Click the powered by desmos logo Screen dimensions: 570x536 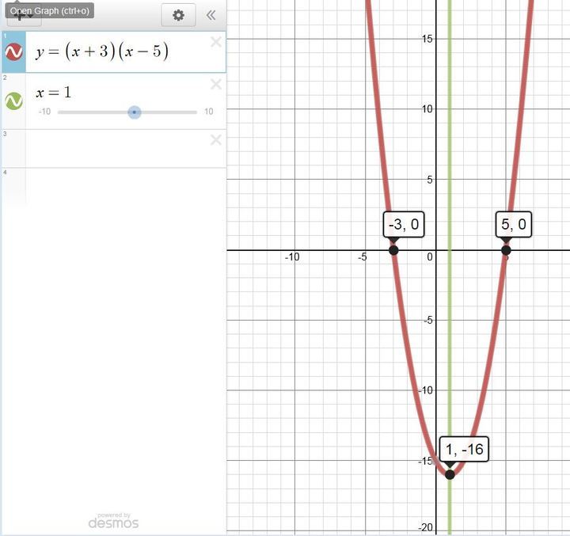pos(113,520)
